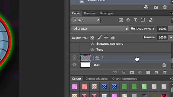Viewport: 173px width, 97px height.
Task: Apply the light green style swatch
Action: tap(144, 87)
